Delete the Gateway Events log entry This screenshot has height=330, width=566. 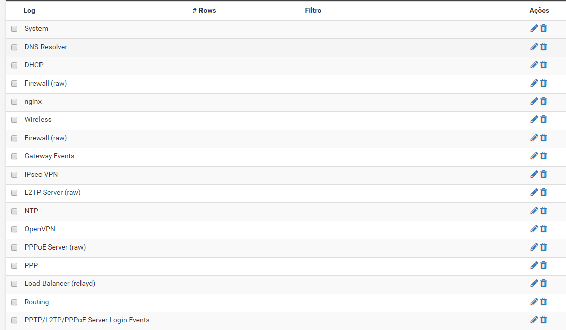point(544,156)
